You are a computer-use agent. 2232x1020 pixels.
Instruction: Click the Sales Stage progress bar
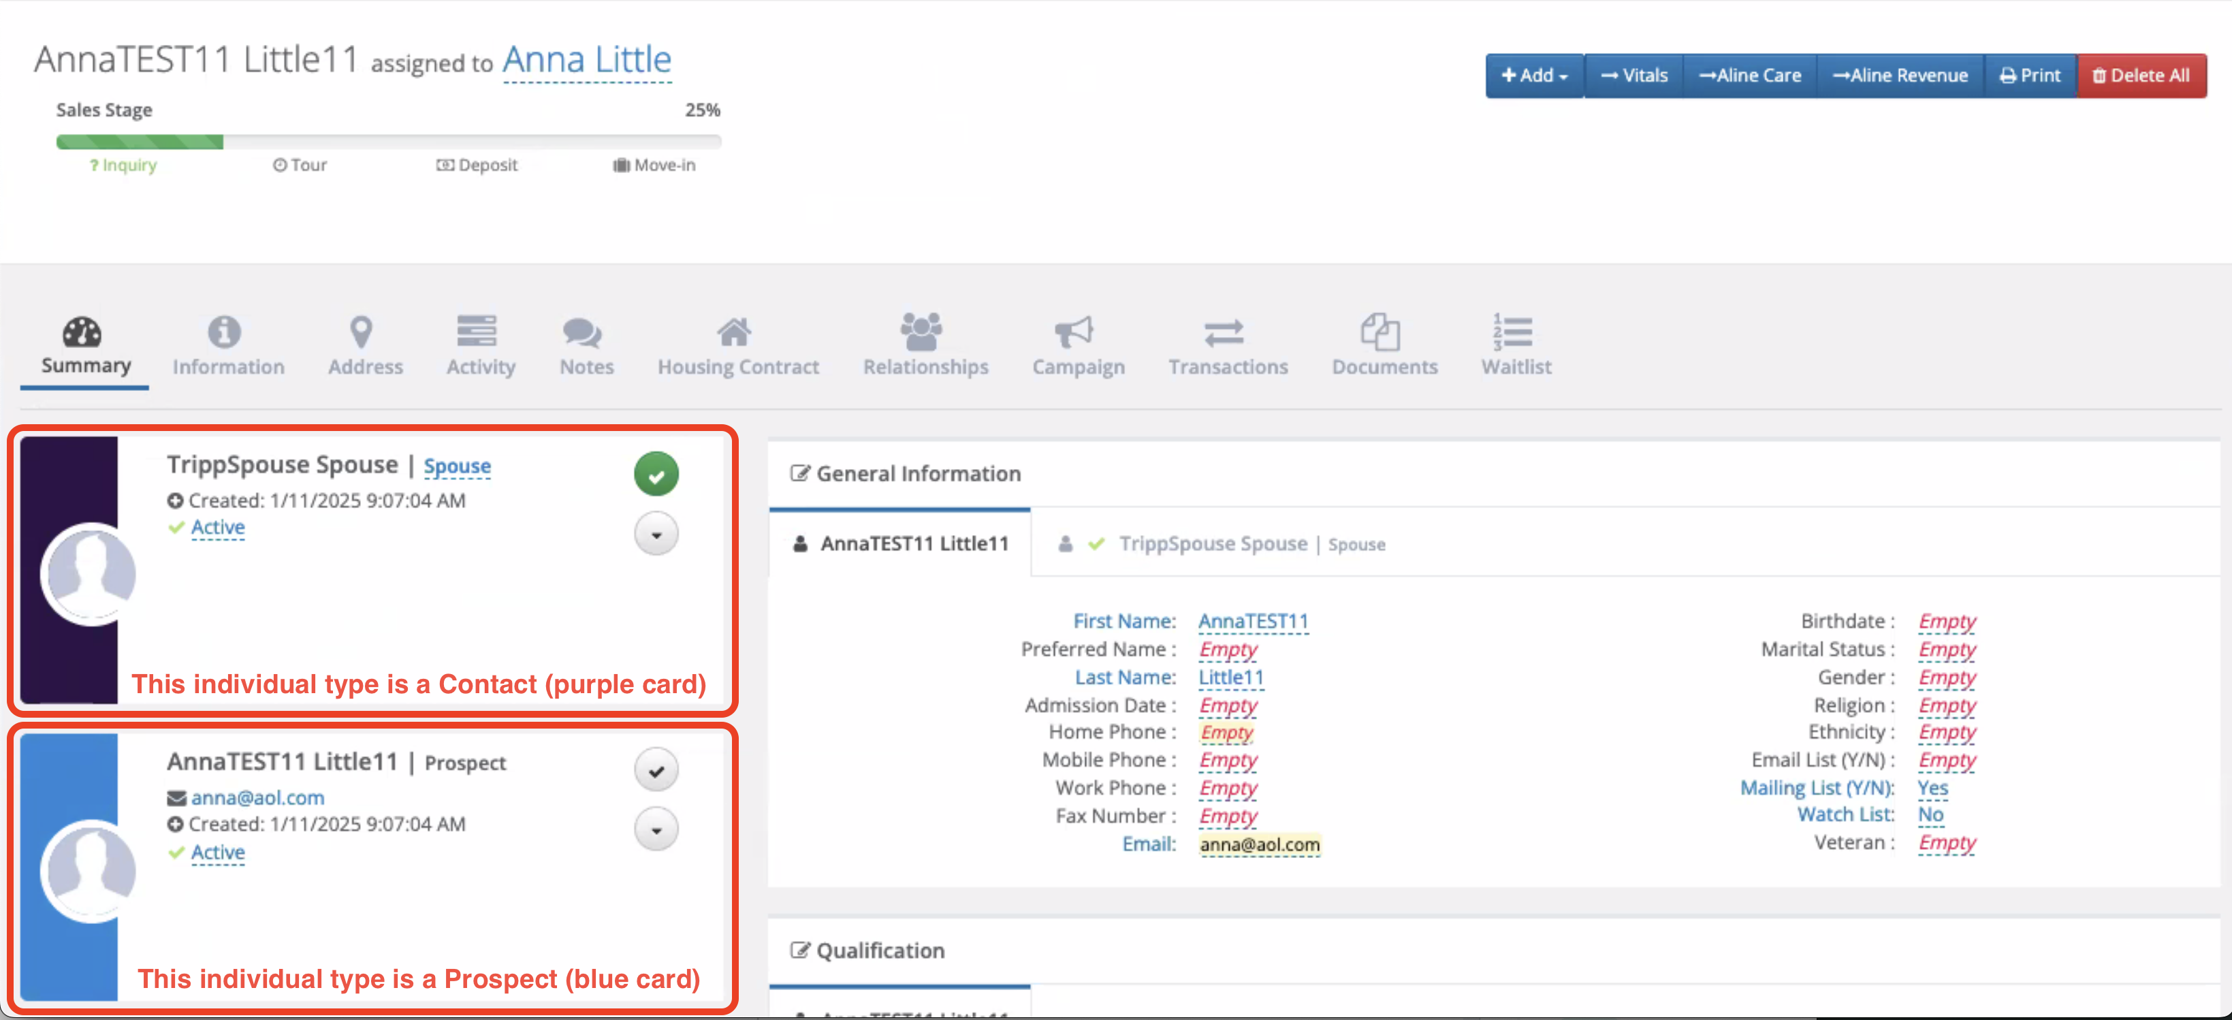[388, 141]
